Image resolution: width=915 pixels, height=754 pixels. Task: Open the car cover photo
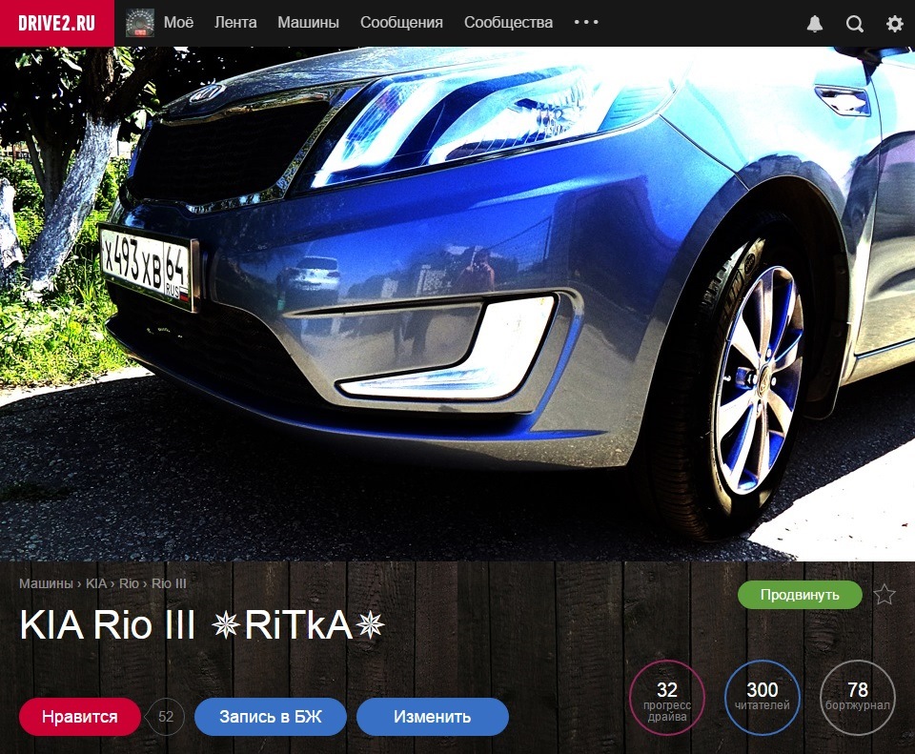tap(457, 303)
